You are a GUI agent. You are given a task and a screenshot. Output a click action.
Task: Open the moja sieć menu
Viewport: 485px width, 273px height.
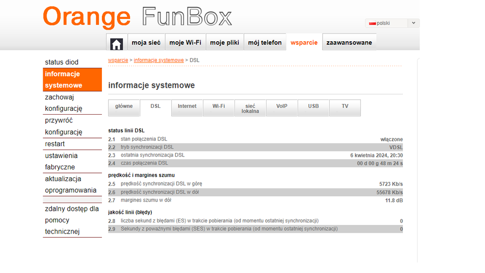146,43
